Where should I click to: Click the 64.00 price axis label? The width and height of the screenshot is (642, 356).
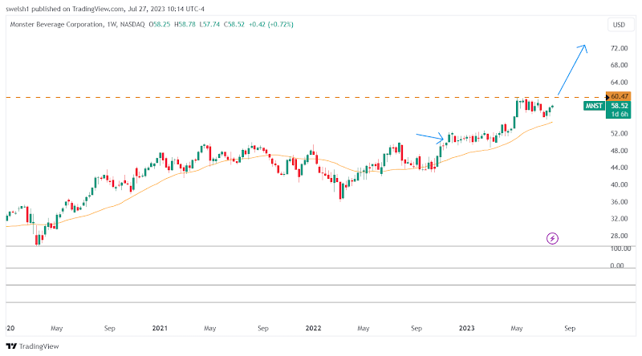coord(619,83)
